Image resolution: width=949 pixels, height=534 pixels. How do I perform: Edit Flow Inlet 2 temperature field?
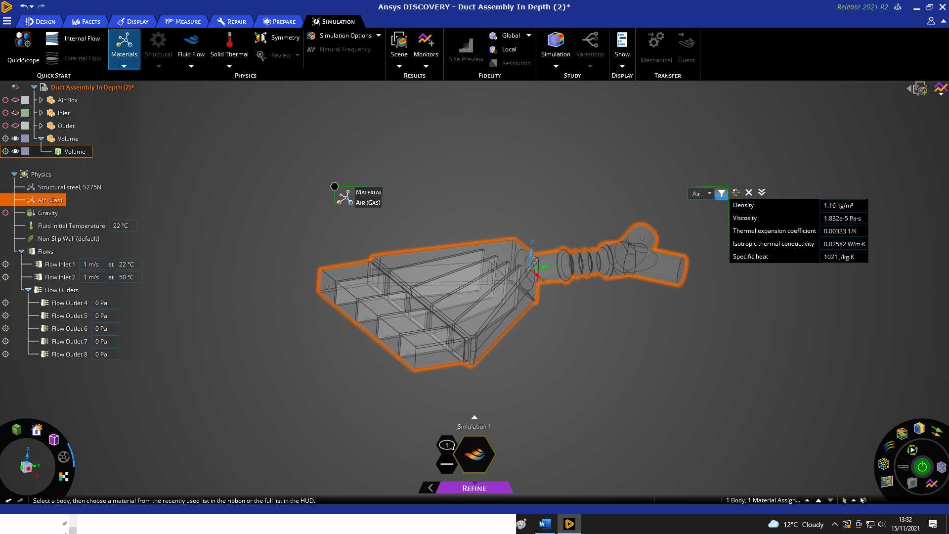pos(129,277)
